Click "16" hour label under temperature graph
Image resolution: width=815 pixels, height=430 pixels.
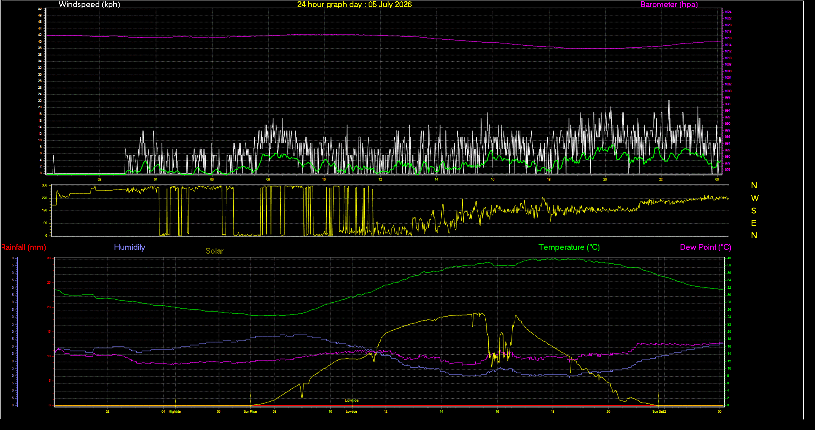(497, 411)
